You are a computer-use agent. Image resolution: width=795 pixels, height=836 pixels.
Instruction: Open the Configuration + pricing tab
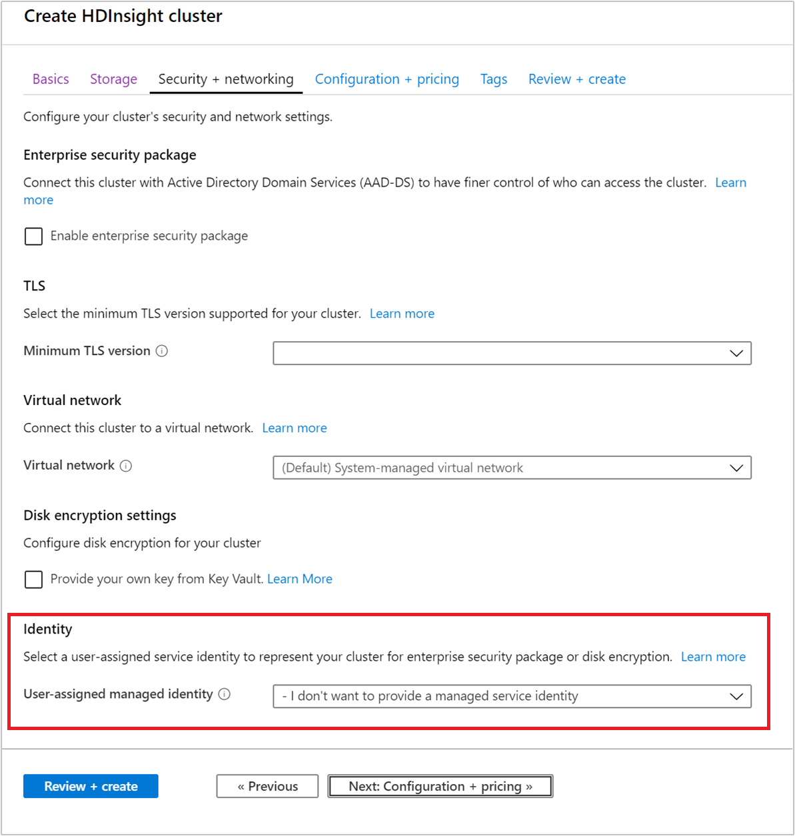pyautogui.click(x=387, y=79)
